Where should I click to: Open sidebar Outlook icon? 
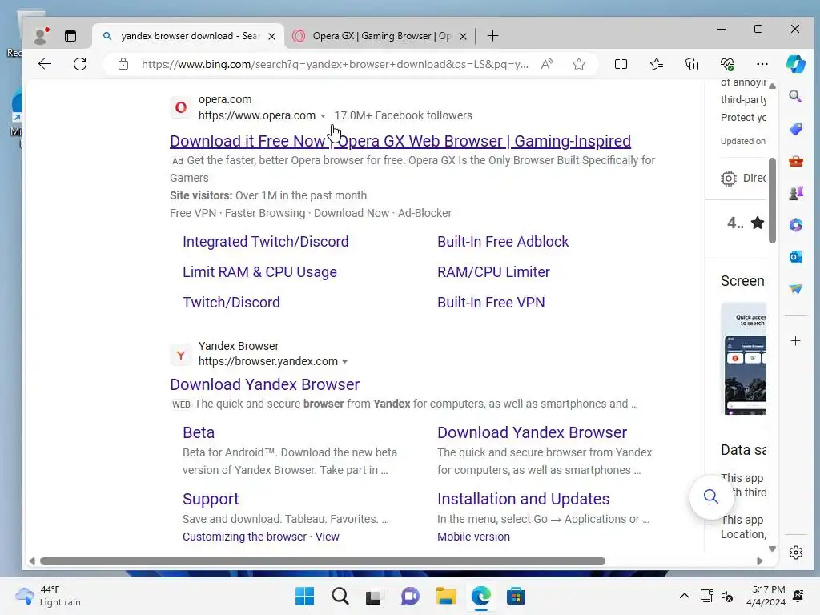[x=796, y=257]
